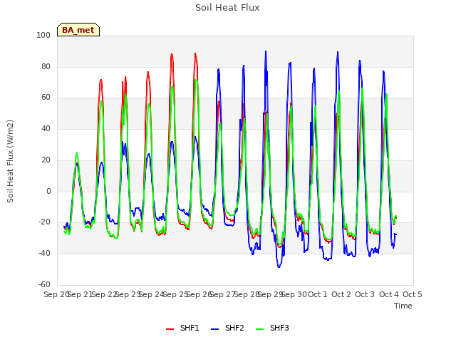Click the blue SHF2 peak on Oct 2

(338, 52)
